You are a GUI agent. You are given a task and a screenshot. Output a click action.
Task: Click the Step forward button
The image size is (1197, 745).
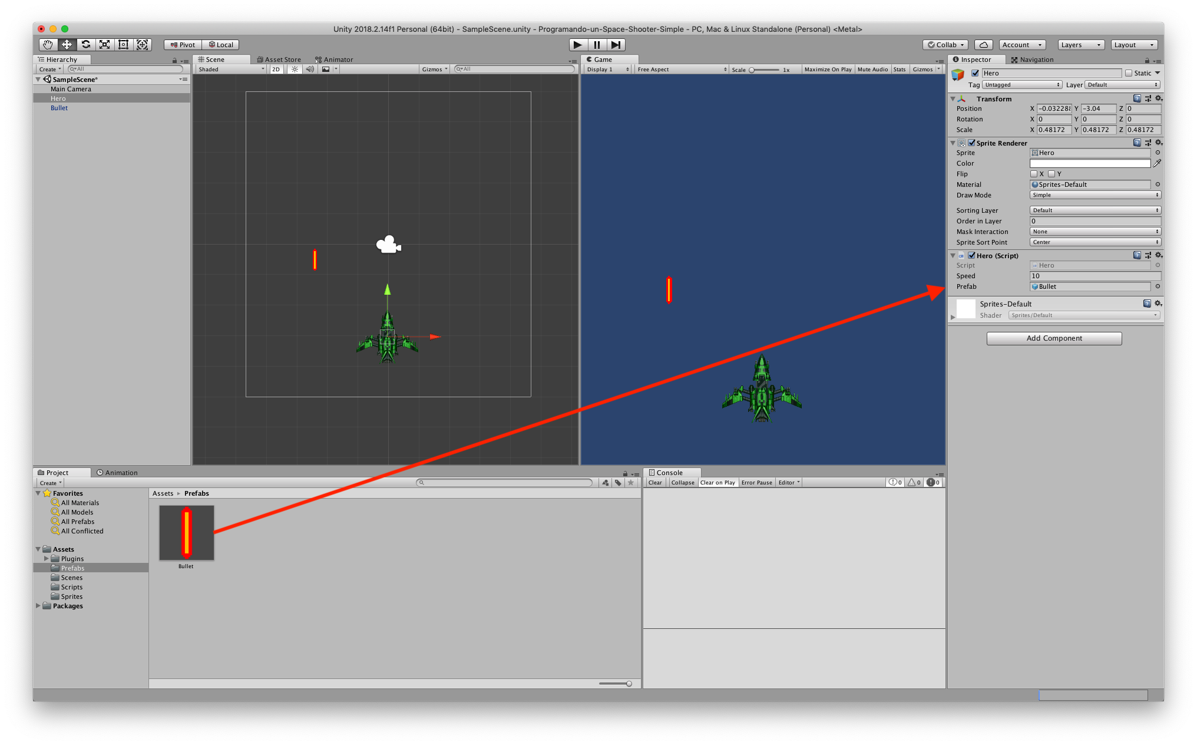click(x=616, y=45)
